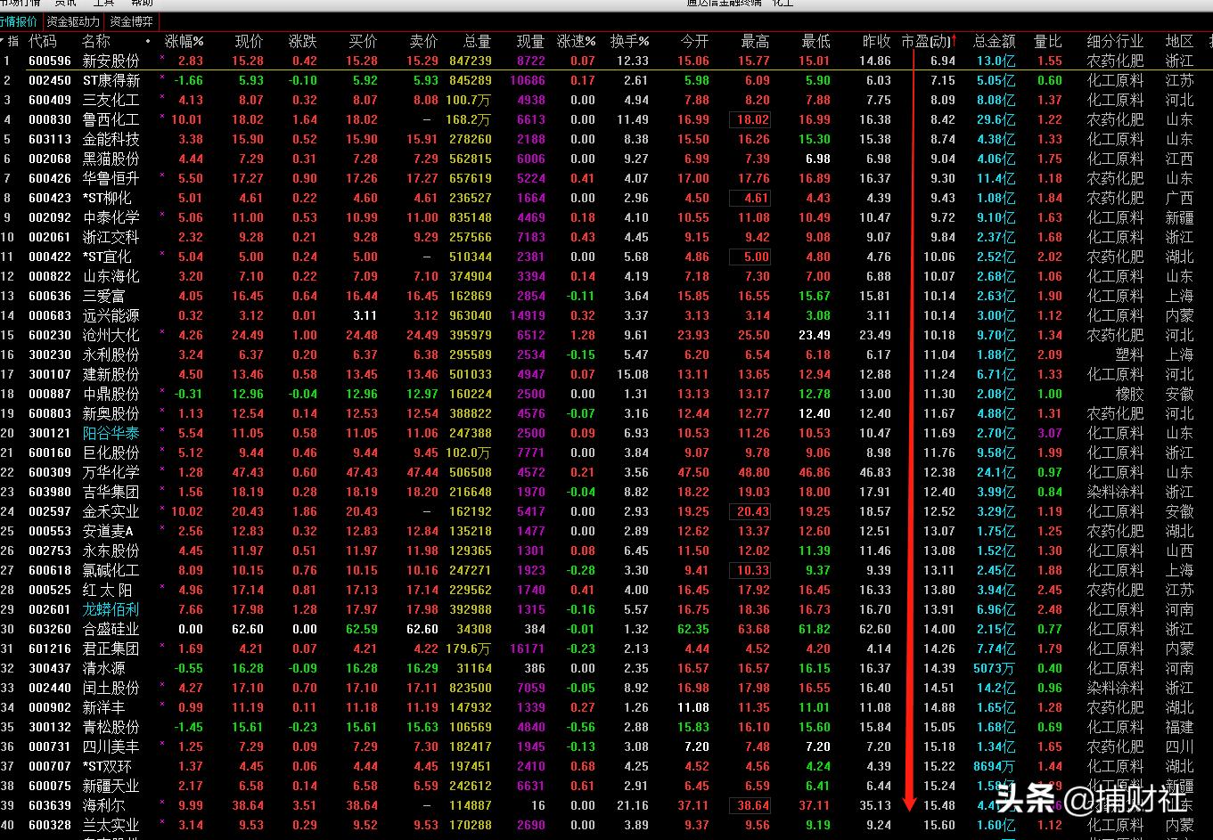Select the stock row 巨化股份

point(111,453)
